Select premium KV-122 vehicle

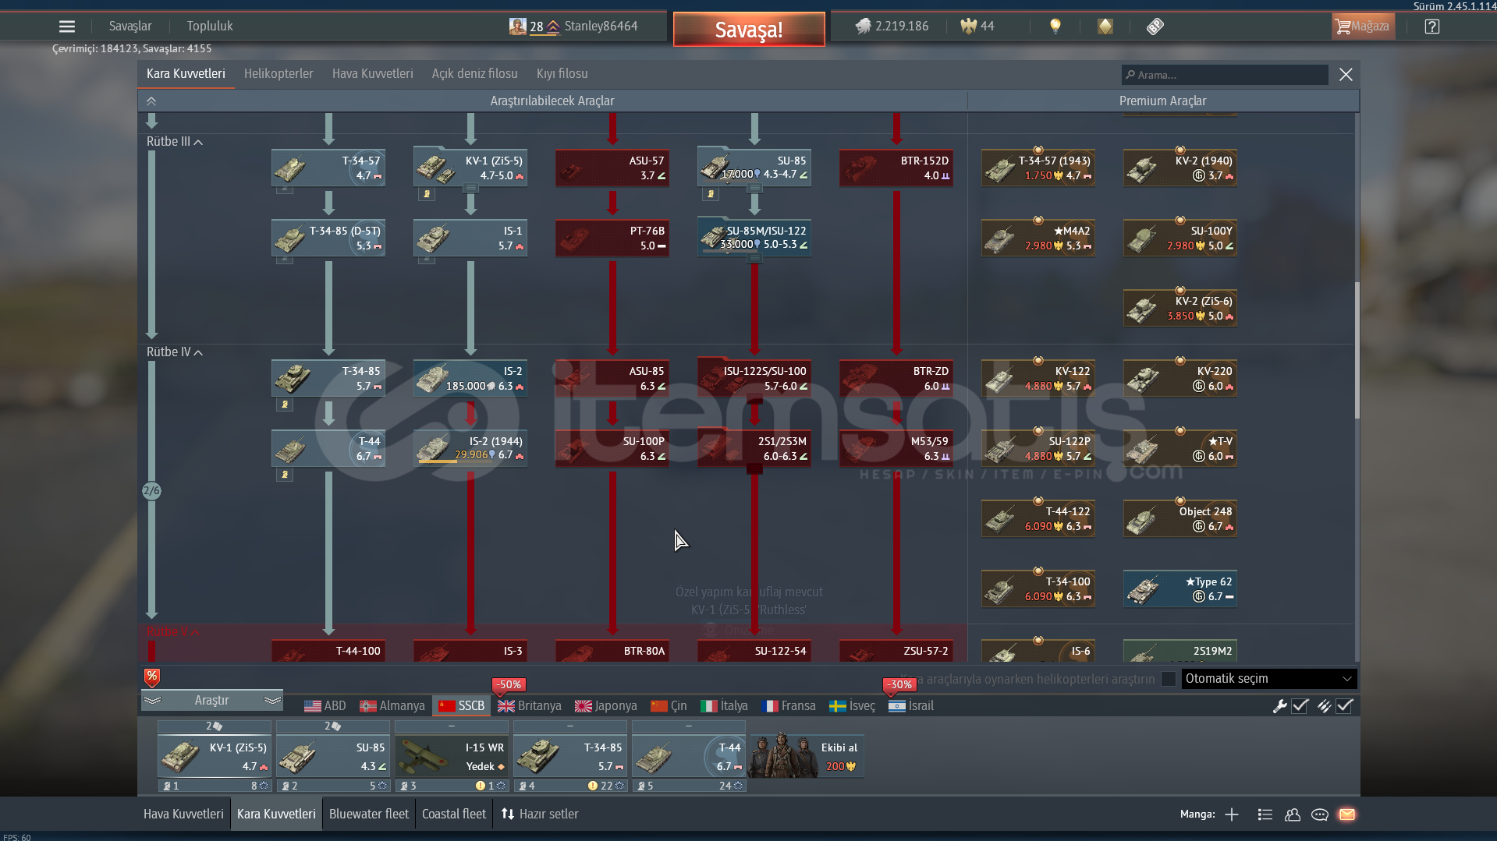coord(1038,378)
